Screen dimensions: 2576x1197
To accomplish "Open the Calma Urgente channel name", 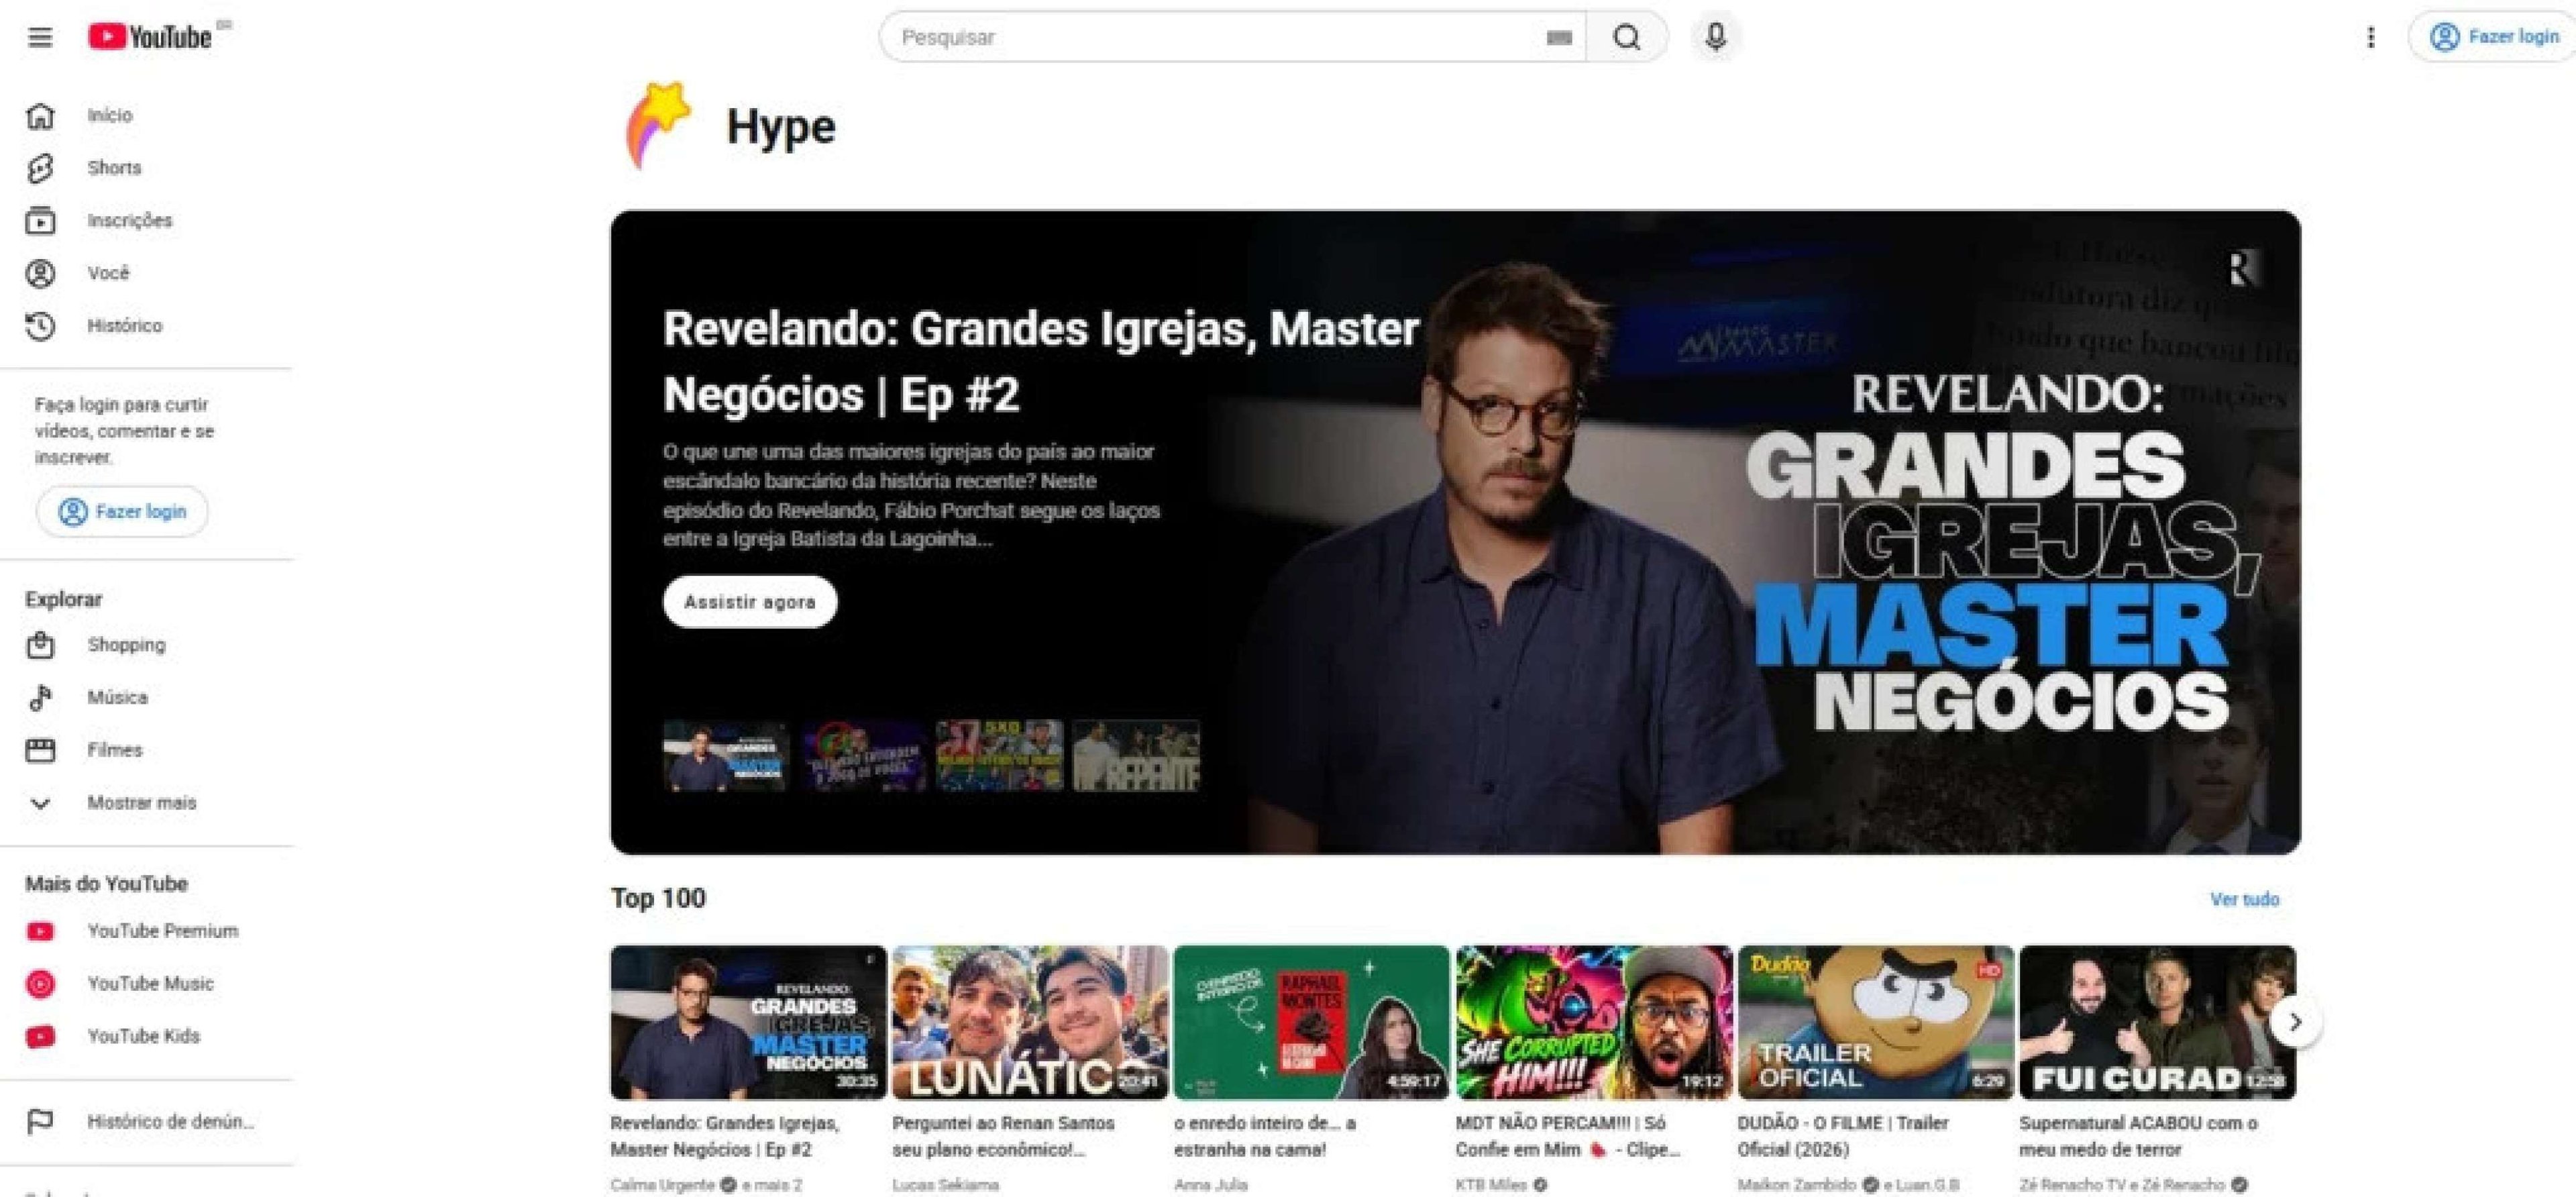I will tap(662, 1185).
